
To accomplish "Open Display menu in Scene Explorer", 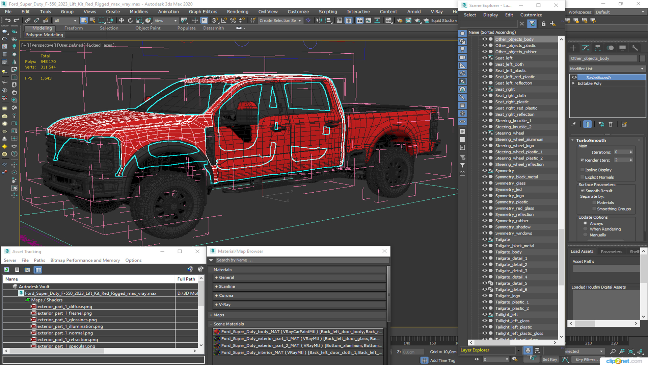I will (490, 15).
